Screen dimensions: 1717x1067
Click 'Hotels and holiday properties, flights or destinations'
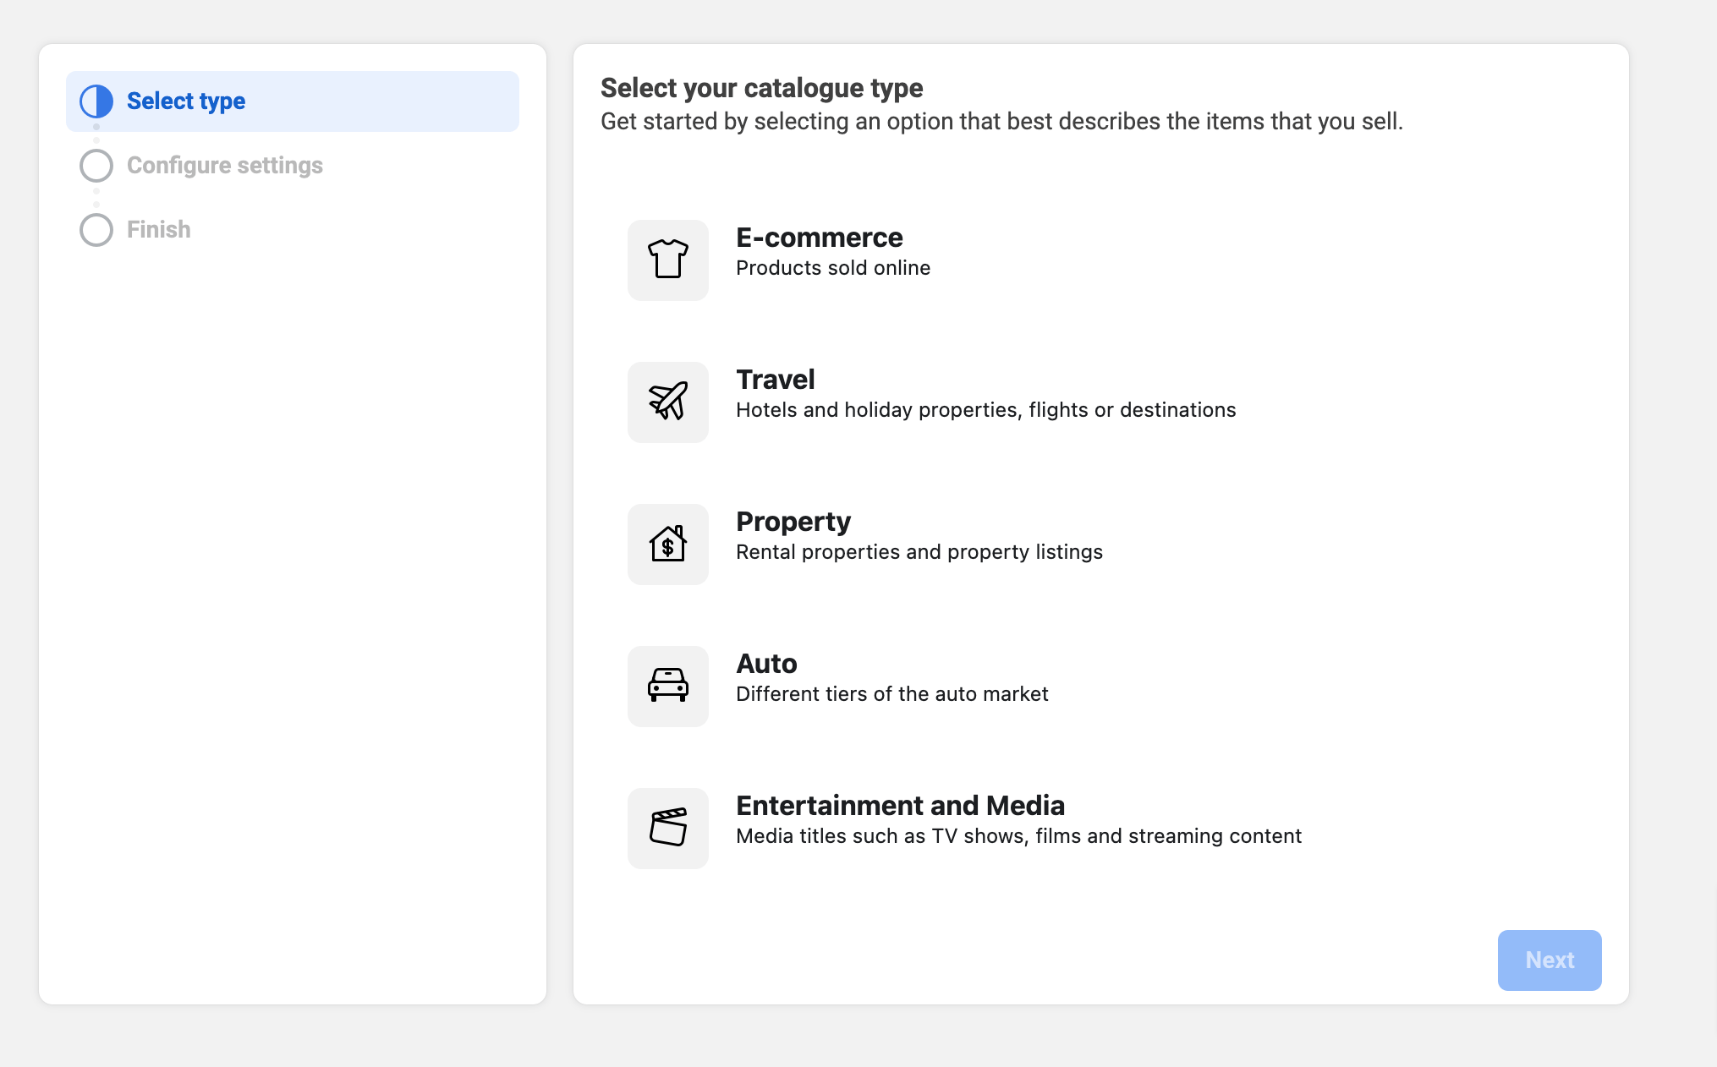point(986,410)
